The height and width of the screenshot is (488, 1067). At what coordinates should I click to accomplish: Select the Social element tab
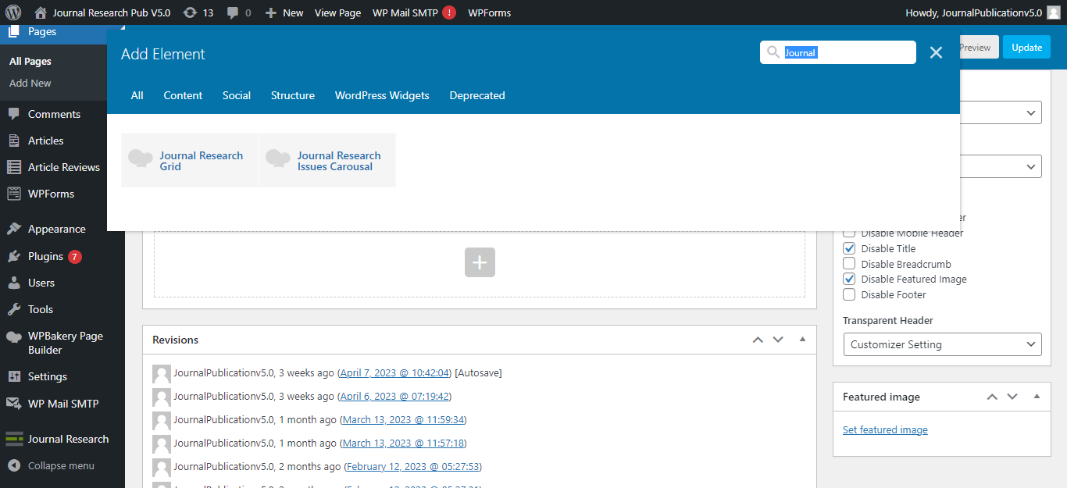pos(237,95)
